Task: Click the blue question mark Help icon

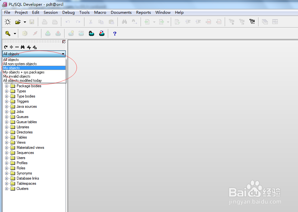Action: tap(115, 34)
